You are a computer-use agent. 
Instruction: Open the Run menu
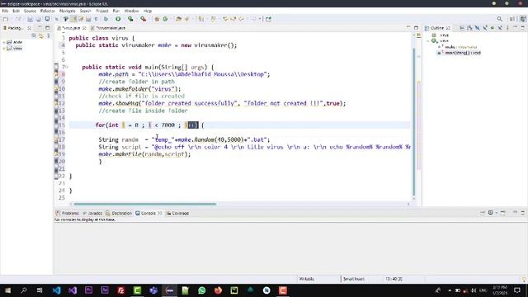(116, 11)
